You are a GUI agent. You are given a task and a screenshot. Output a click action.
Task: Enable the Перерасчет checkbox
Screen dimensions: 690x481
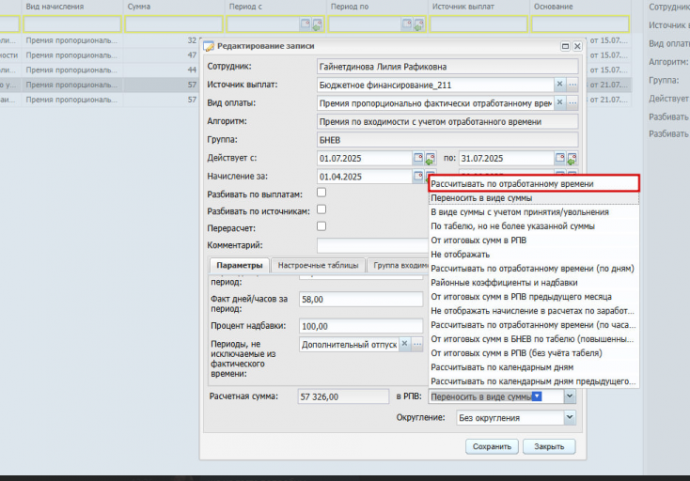tap(321, 226)
